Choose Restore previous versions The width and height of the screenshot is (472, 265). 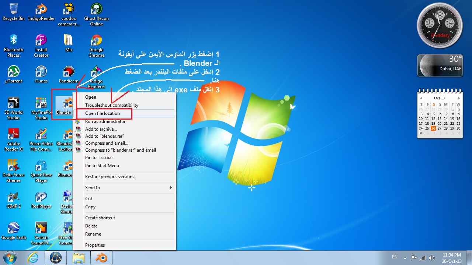coord(125,177)
